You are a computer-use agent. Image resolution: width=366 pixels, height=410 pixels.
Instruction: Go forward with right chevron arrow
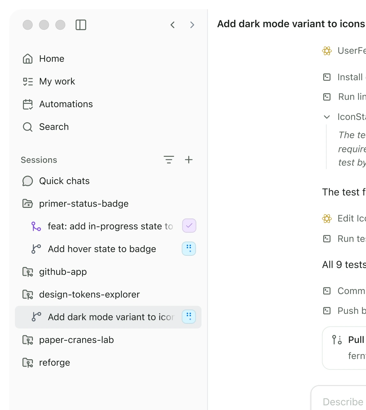192,25
